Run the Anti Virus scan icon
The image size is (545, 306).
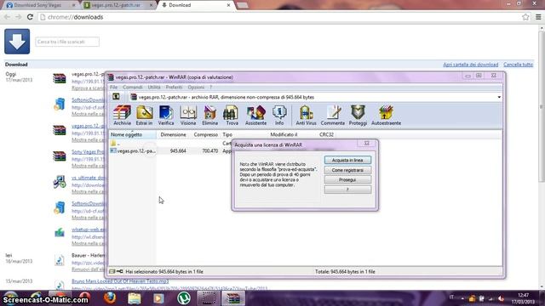click(x=306, y=116)
